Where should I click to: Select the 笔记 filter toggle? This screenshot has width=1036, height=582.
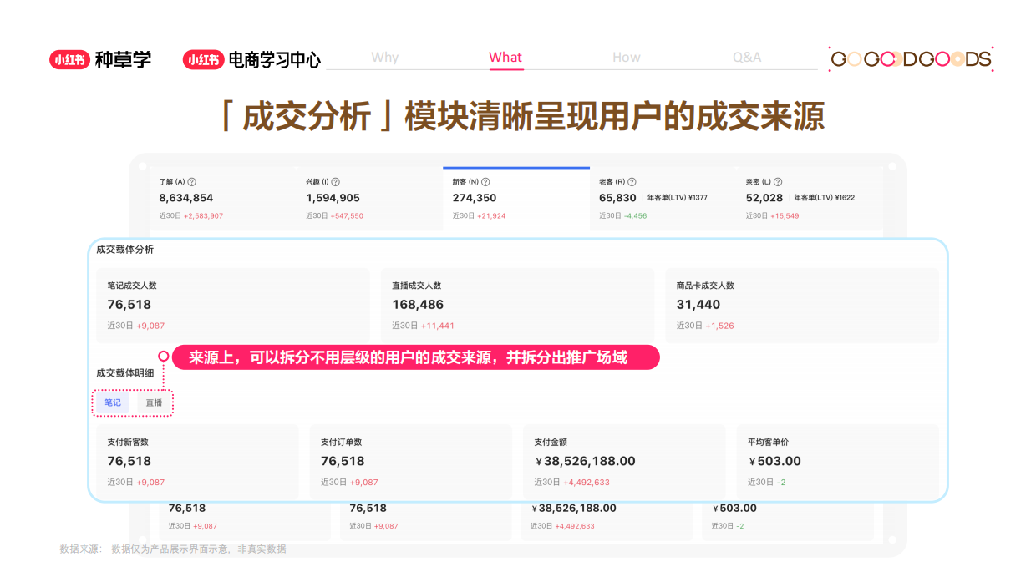(111, 402)
